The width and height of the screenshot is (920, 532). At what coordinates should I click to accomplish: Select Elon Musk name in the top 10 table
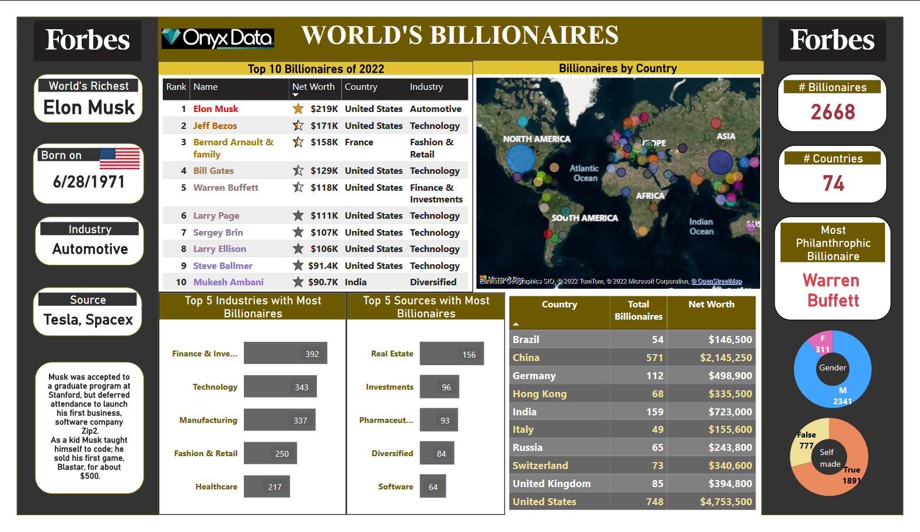(216, 109)
